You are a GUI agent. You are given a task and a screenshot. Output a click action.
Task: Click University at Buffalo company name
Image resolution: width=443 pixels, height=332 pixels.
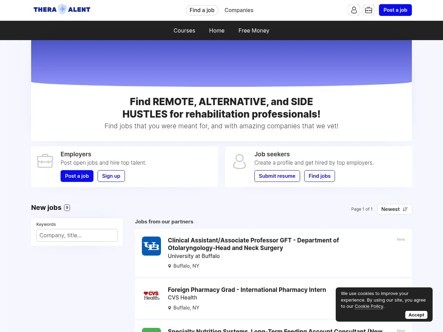tap(194, 256)
